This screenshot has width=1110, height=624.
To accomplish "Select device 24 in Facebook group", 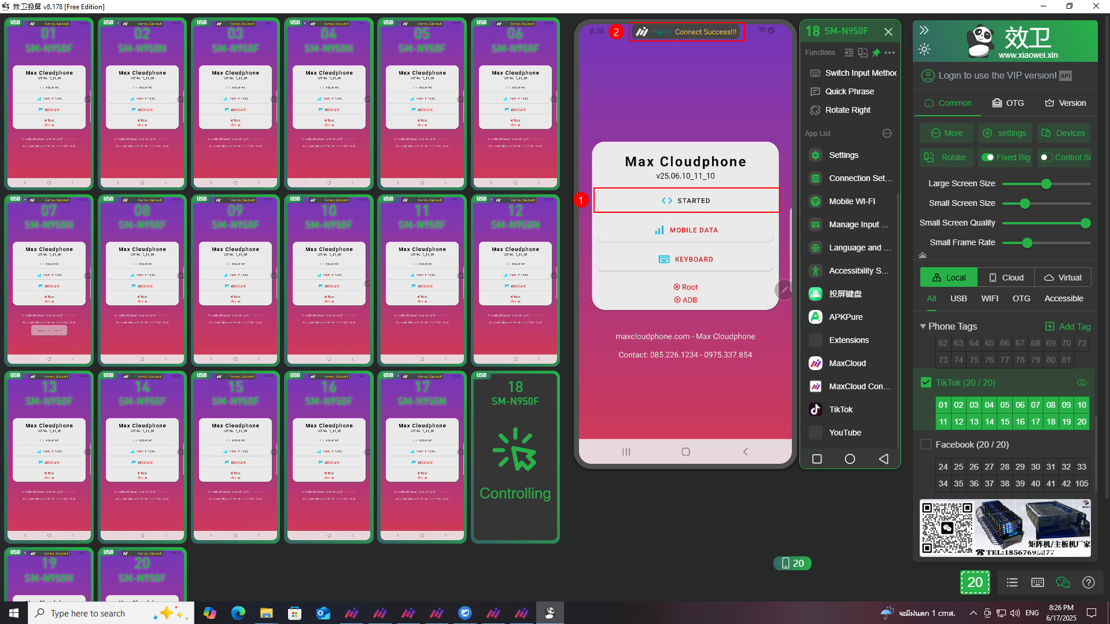I will [943, 467].
